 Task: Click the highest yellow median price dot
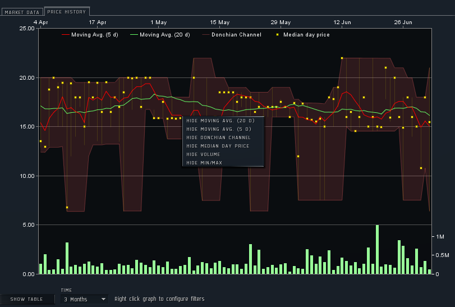(x=342, y=58)
